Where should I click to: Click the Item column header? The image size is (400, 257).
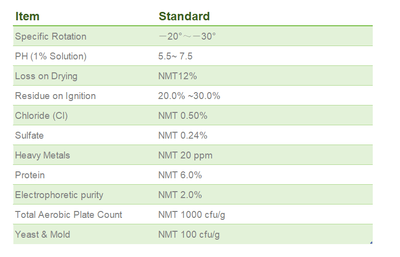pos(27,16)
